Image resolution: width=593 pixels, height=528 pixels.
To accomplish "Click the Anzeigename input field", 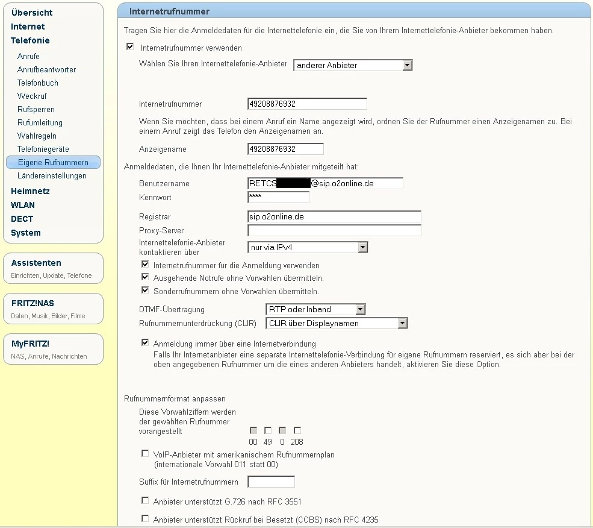I will [285, 149].
